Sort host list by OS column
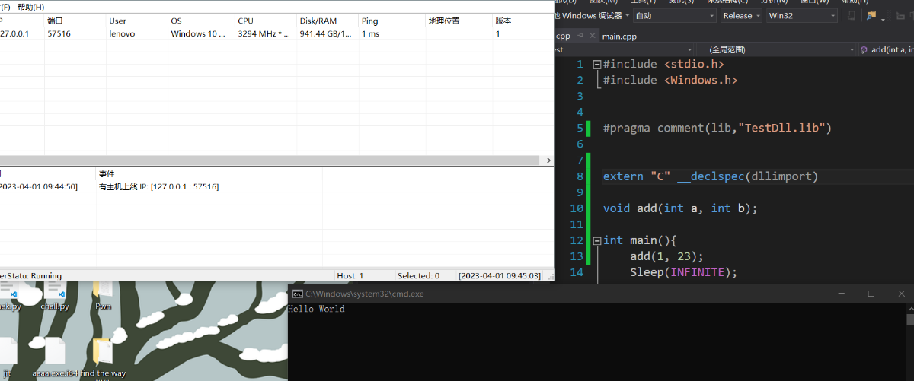Screen dimensions: 914x381 click(200, 21)
